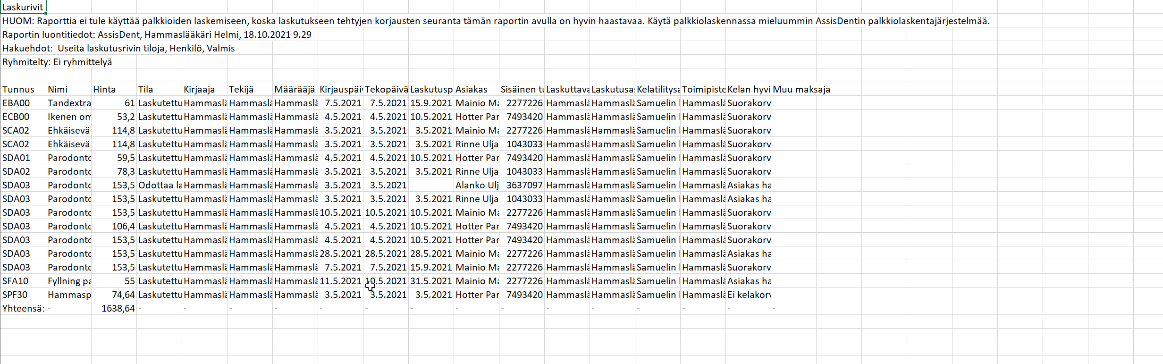
Task: Select the Ikenen name cell
Action: tap(68, 117)
